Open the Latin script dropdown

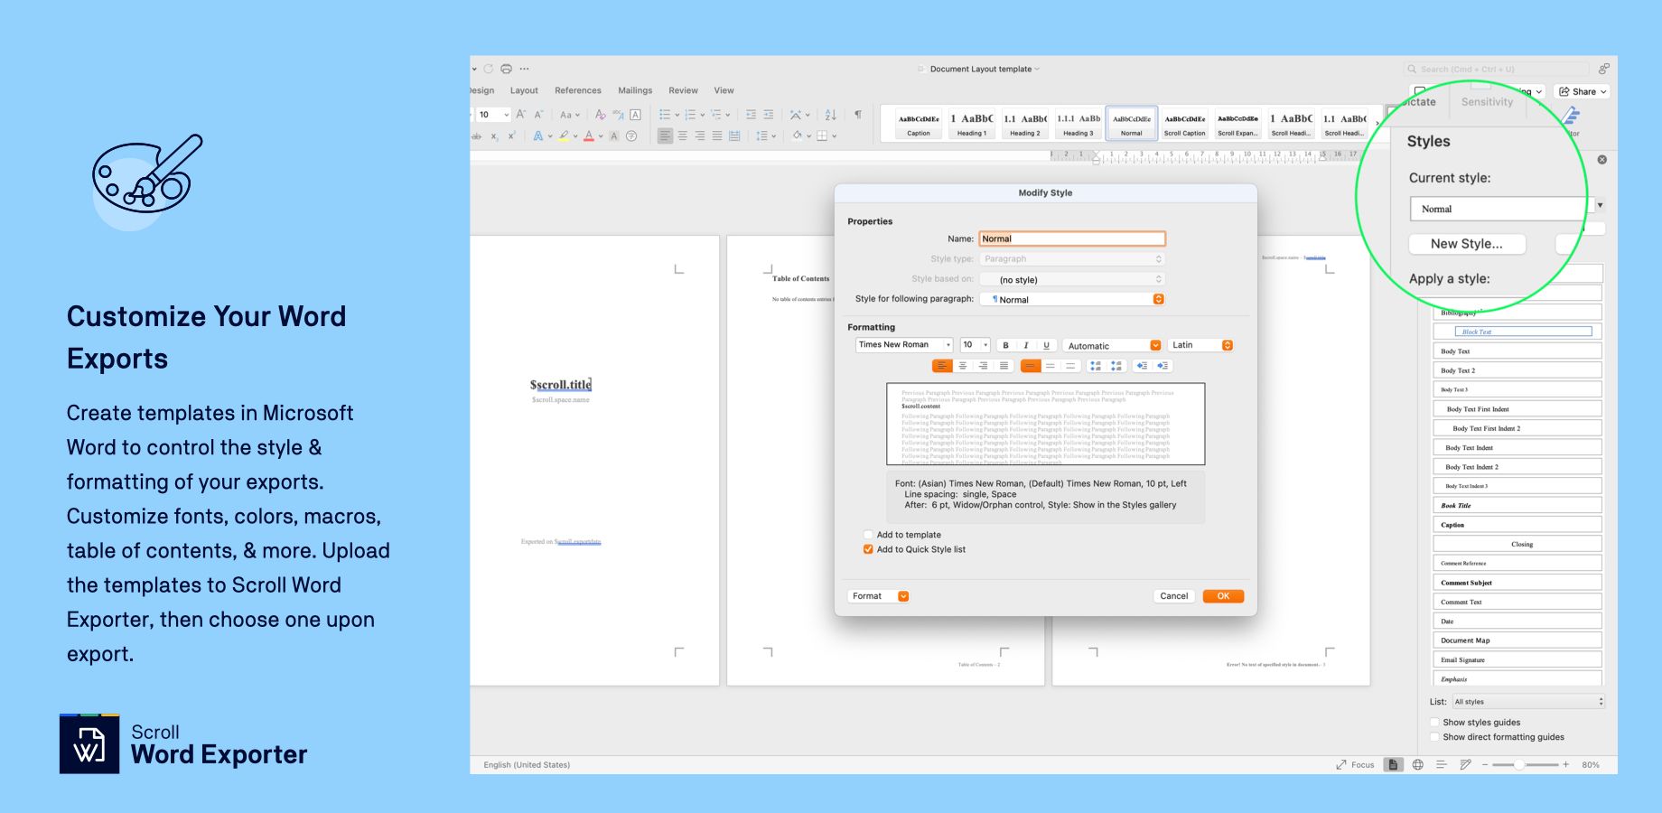coord(1200,345)
